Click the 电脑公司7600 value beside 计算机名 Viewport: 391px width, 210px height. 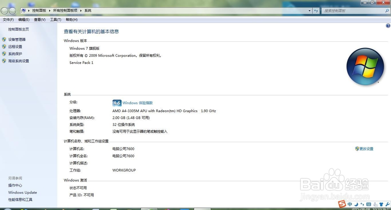pyautogui.click(x=123, y=149)
